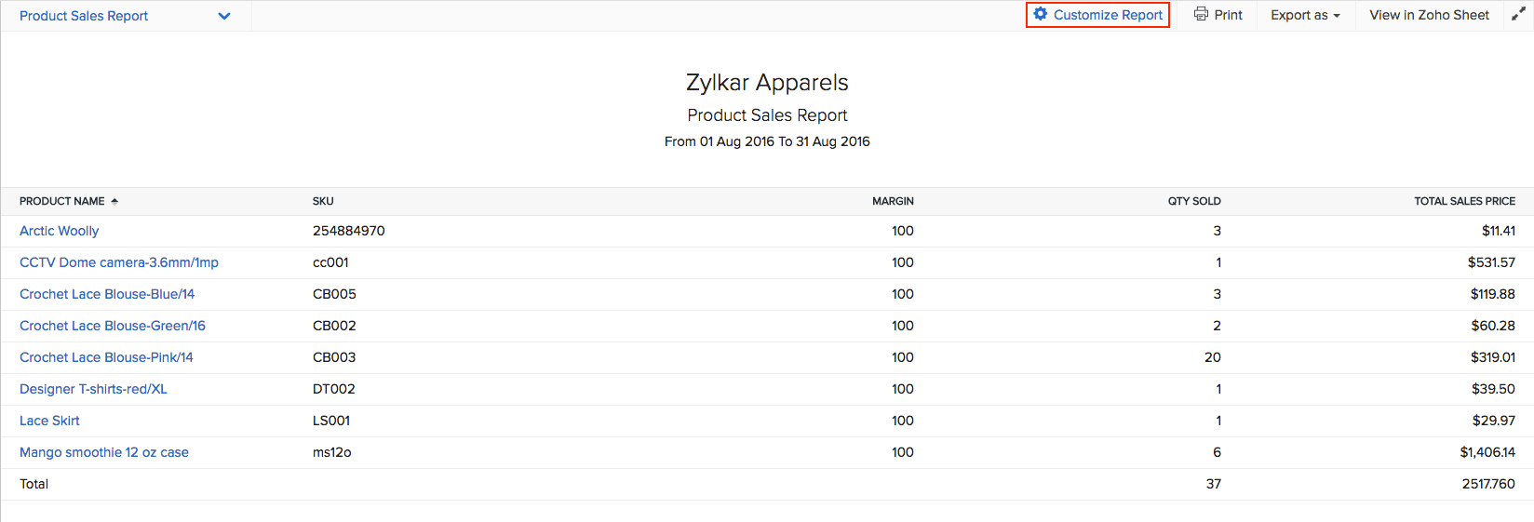Image resolution: width=1534 pixels, height=522 pixels.
Task: Click the Margin column header
Action: (893, 201)
